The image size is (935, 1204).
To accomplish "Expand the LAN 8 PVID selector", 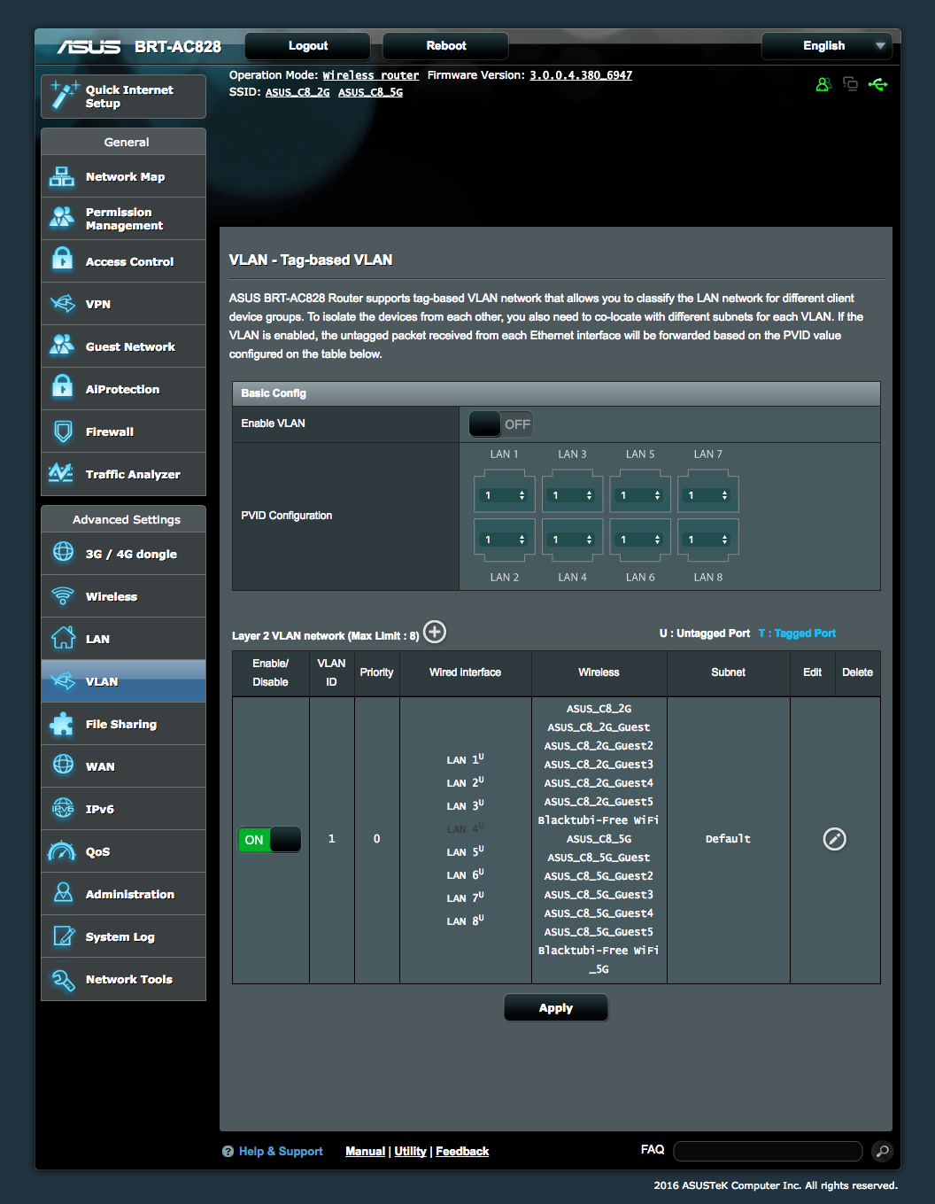I will tap(707, 540).
